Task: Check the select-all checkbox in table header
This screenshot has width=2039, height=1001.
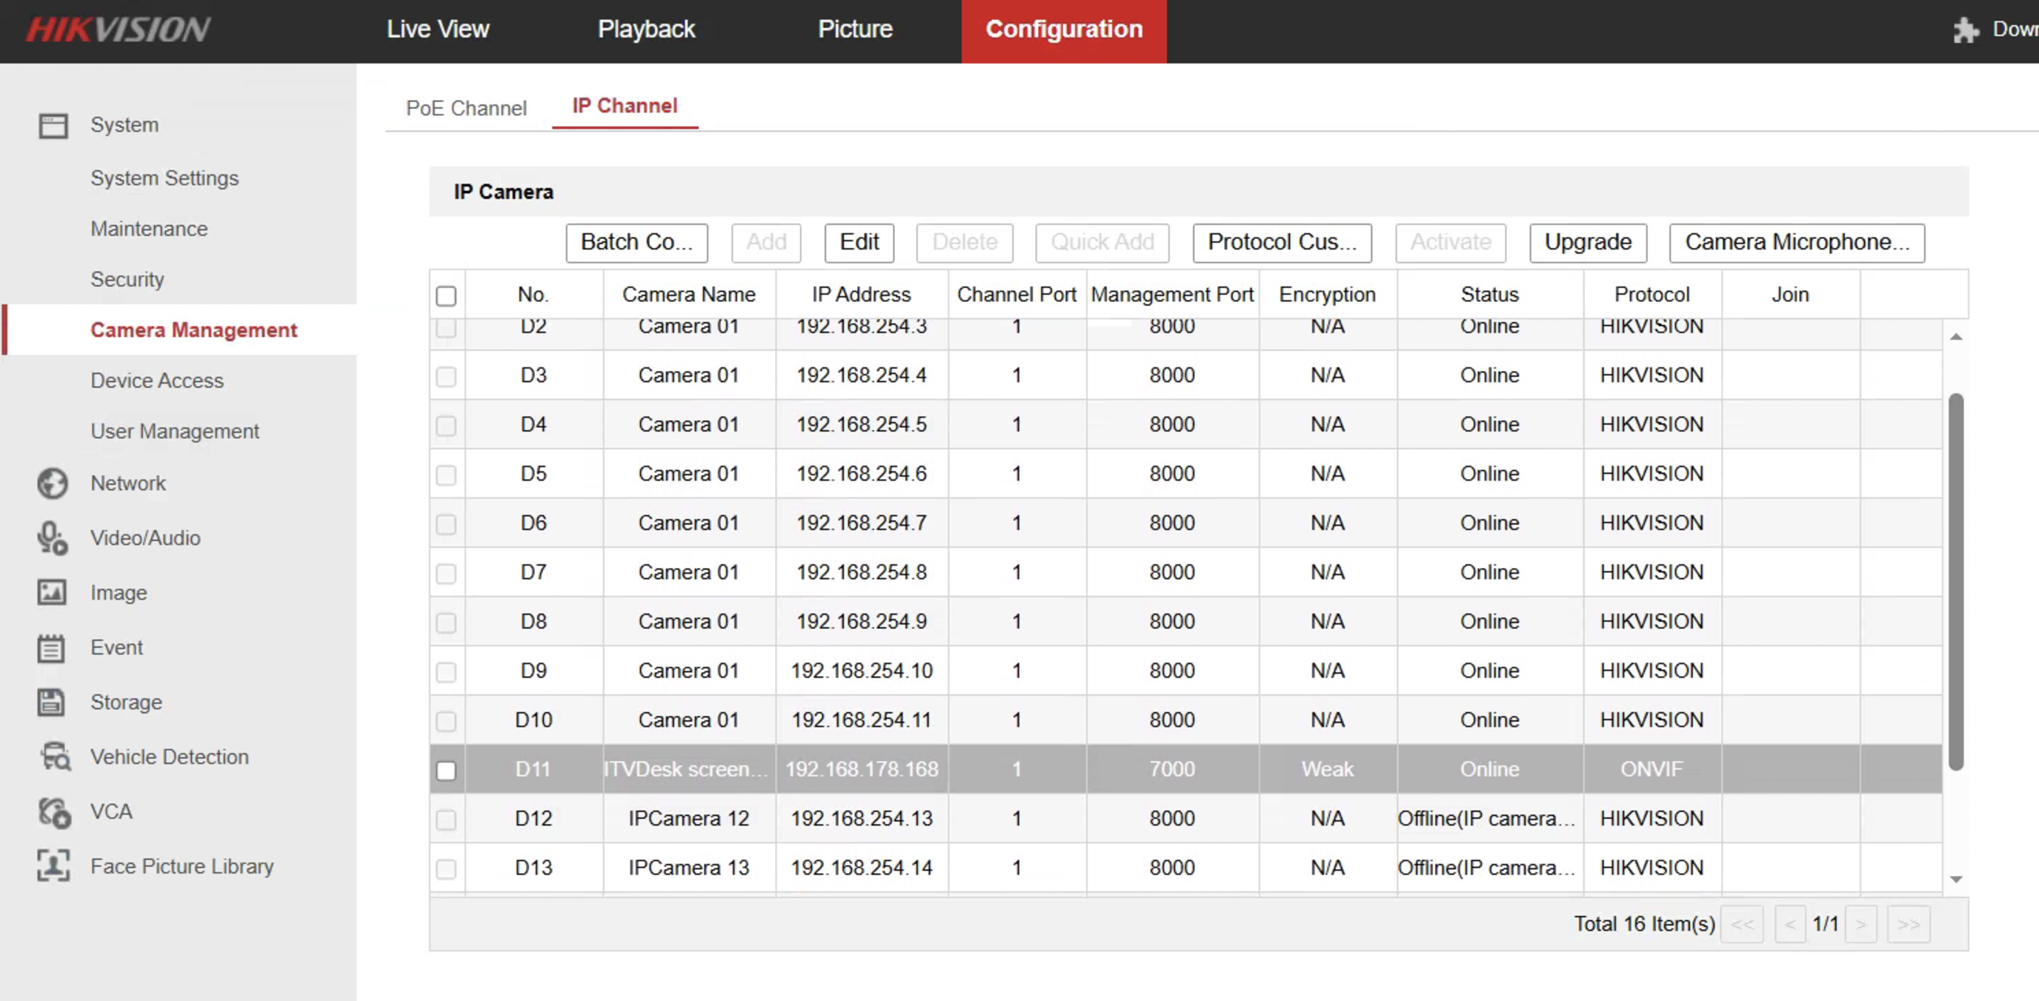Action: (447, 295)
